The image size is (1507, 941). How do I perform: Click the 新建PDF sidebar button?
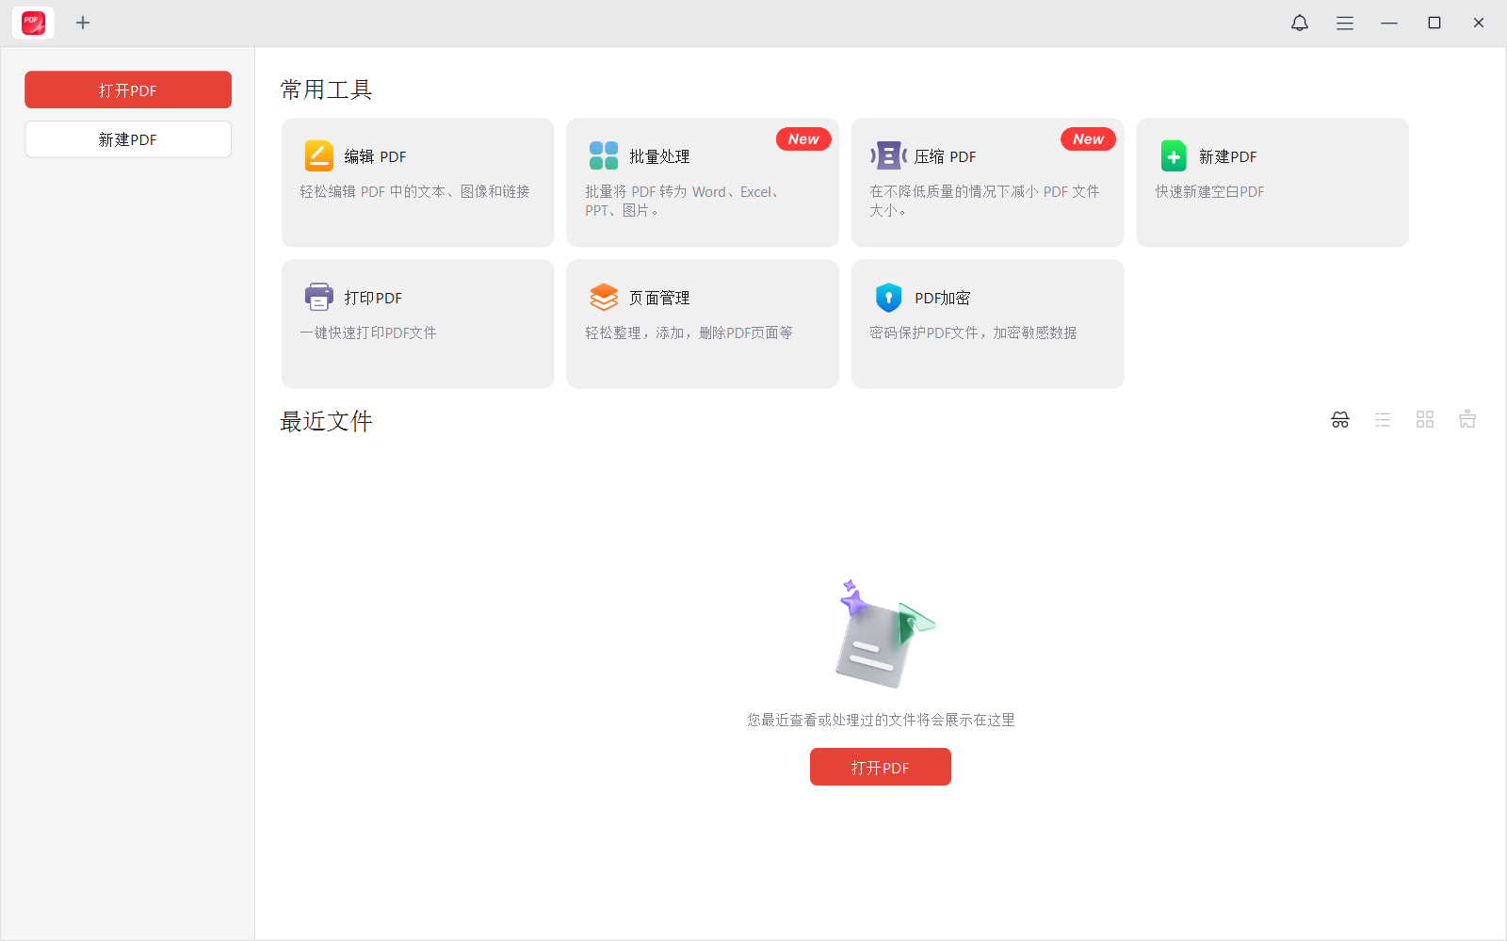point(128,138)
